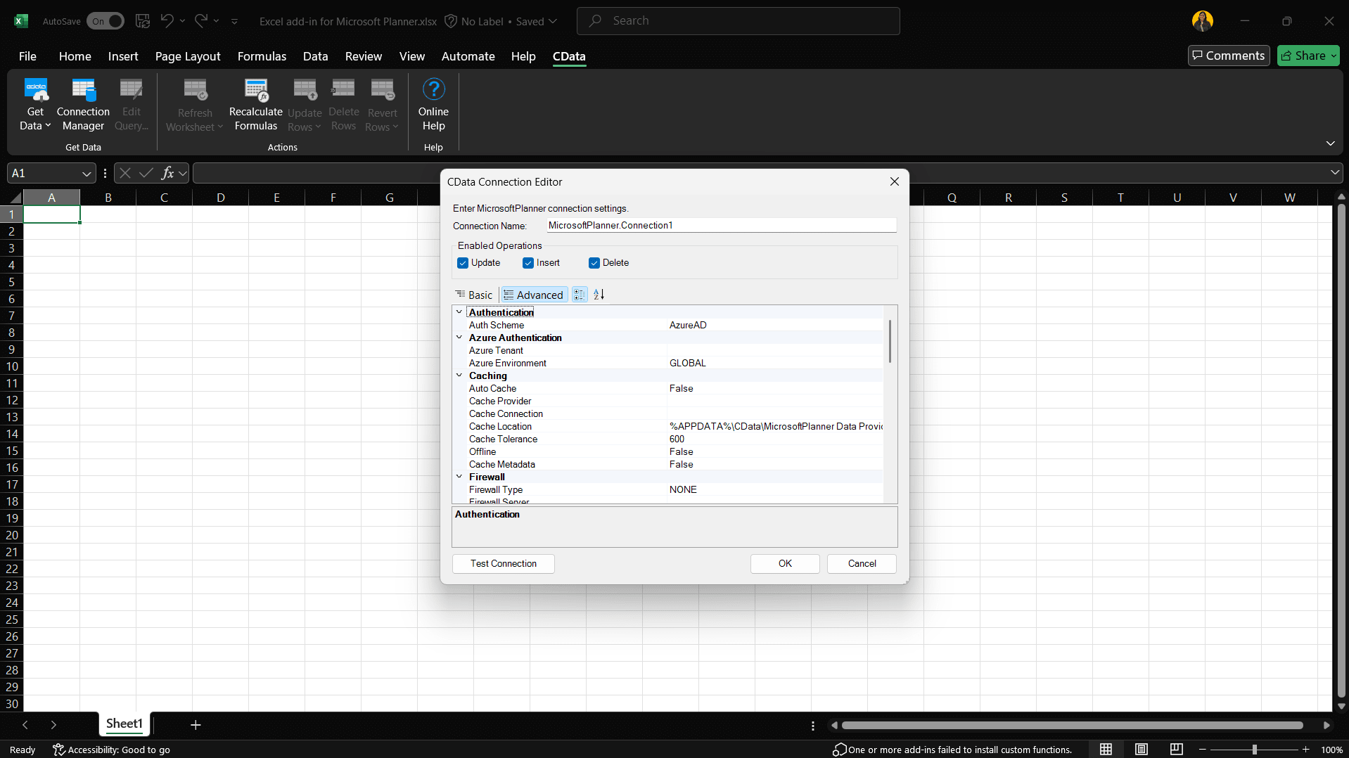The image size is (1349, 758).
Task: Click the categorized view icon
Action: 579,295
